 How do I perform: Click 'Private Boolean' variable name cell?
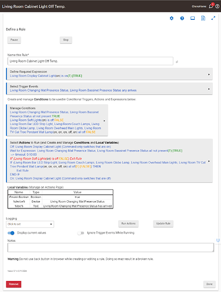[19, 197]
